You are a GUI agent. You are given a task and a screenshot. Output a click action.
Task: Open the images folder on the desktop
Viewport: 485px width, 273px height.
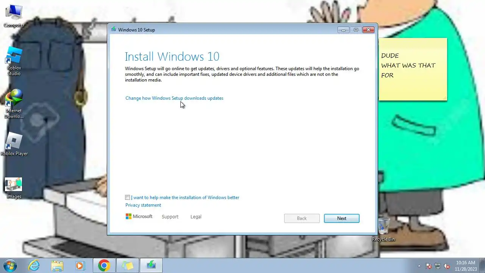click(x=14, y=188)
